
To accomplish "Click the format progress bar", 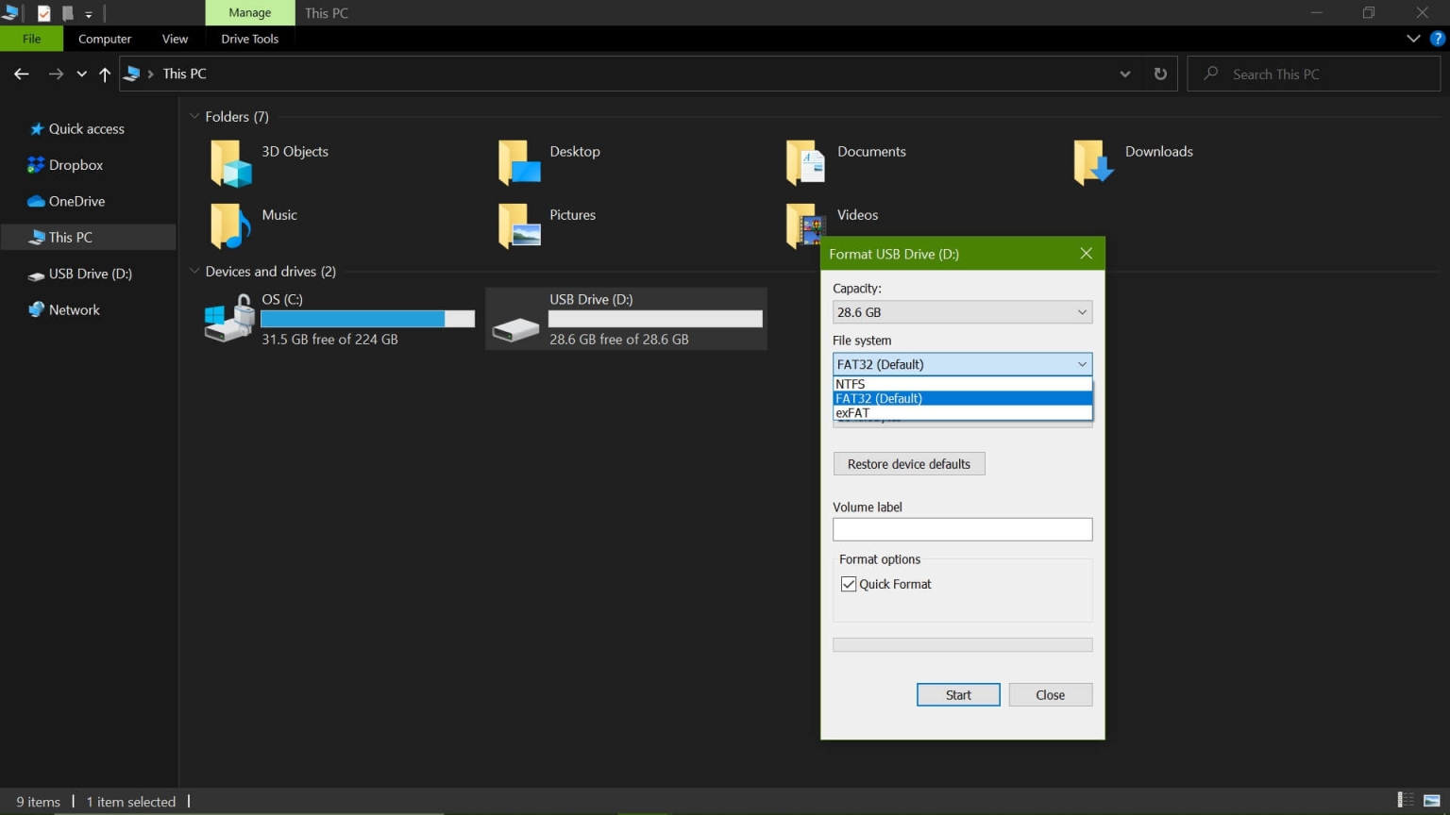I will pos(962,644).
